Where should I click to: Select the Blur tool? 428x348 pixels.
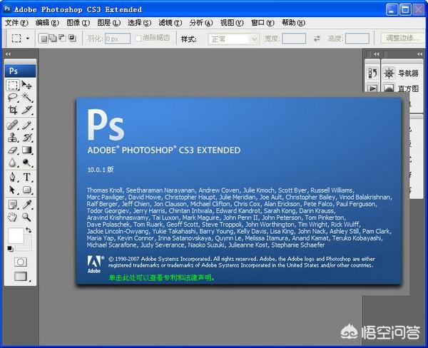point(13,163)
